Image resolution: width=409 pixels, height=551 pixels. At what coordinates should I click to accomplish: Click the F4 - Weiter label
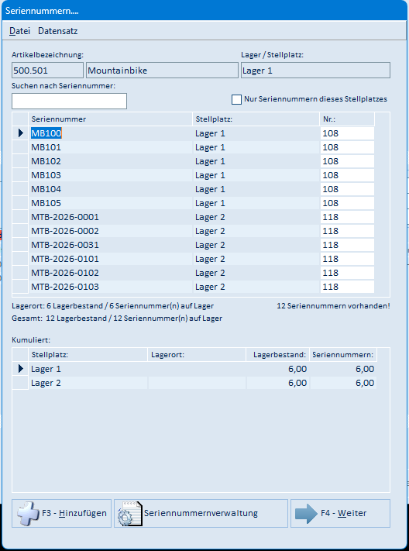pos(344,513)
